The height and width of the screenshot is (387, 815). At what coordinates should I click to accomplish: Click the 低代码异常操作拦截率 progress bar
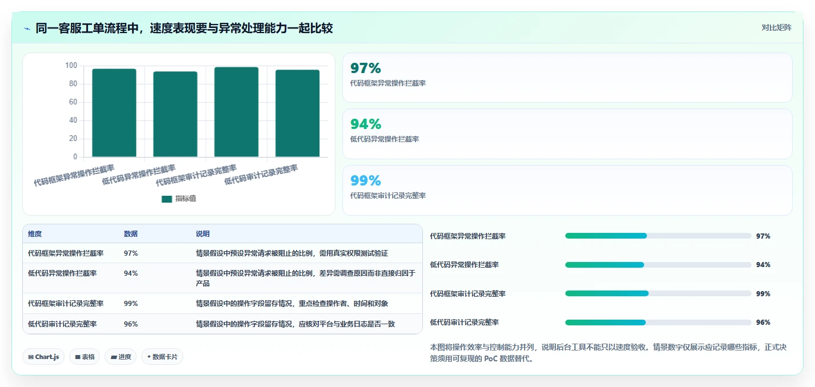pyautogui.click(x=658, y=265)
